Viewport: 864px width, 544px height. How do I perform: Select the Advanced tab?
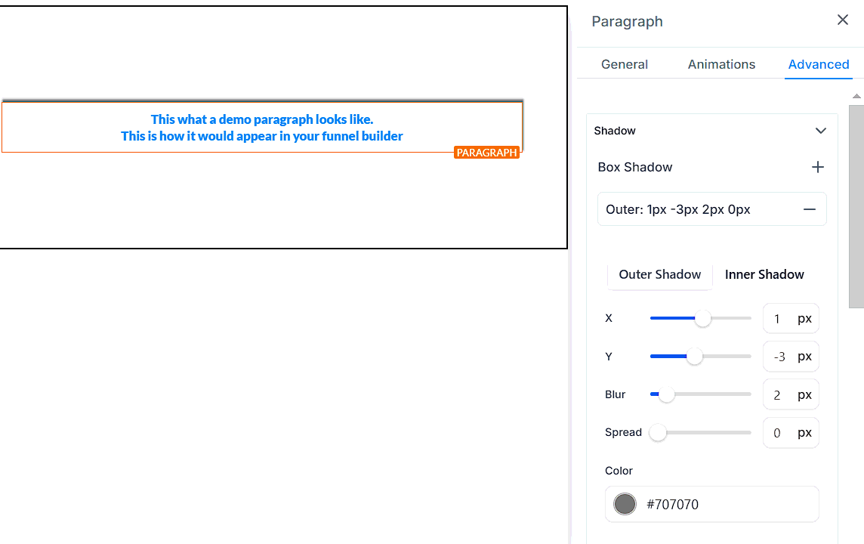(818, 64)
